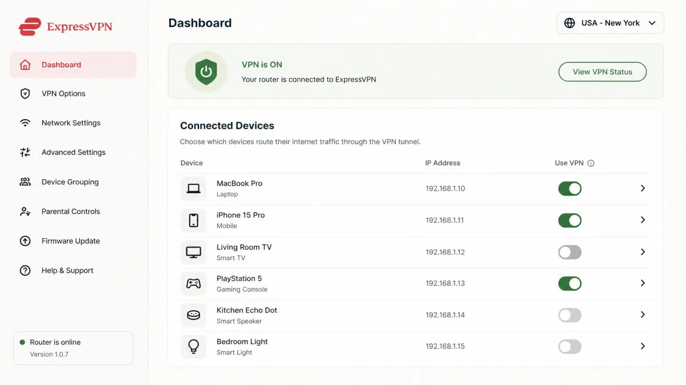This screenshot has height=385, width=686.
Task: Select Parental Controls in sidebar
Action: click(73, 212)
